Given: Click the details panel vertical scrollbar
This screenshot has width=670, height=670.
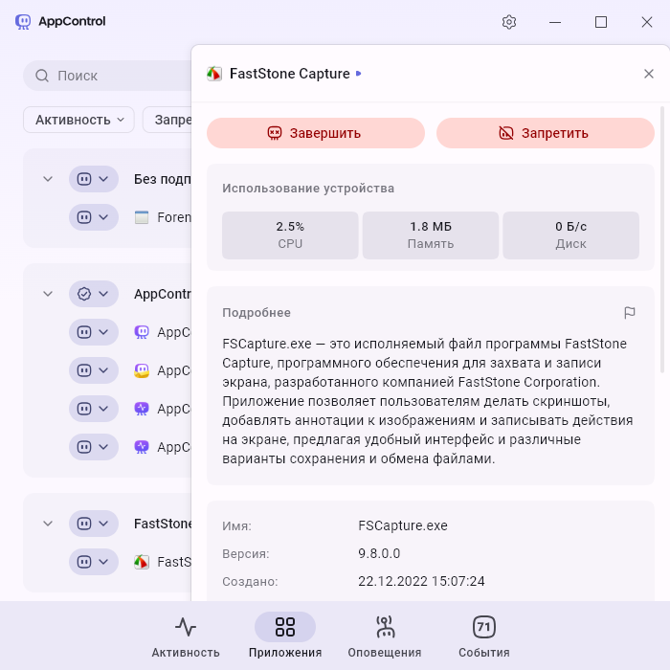Looking at the screenshot, I should click(662, 239).
